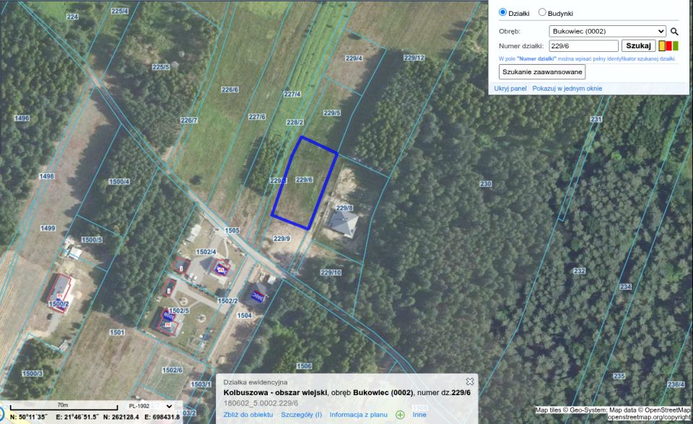This screenshot has width=693, height=424.
Task: Open the PL-1992 coordinate system dropdown
Action: tap(150, 406)
